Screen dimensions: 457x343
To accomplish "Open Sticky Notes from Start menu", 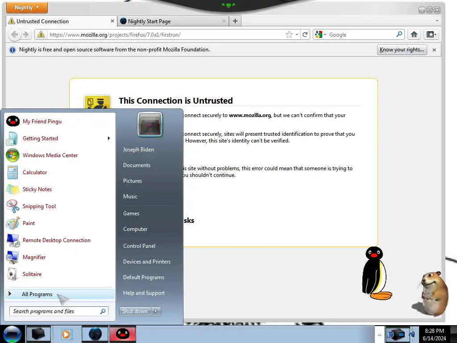I will coord(59,189).
